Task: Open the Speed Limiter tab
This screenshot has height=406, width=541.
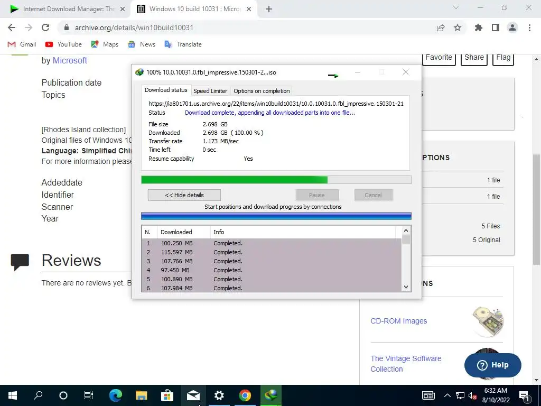Action: [x=210, y=91]
